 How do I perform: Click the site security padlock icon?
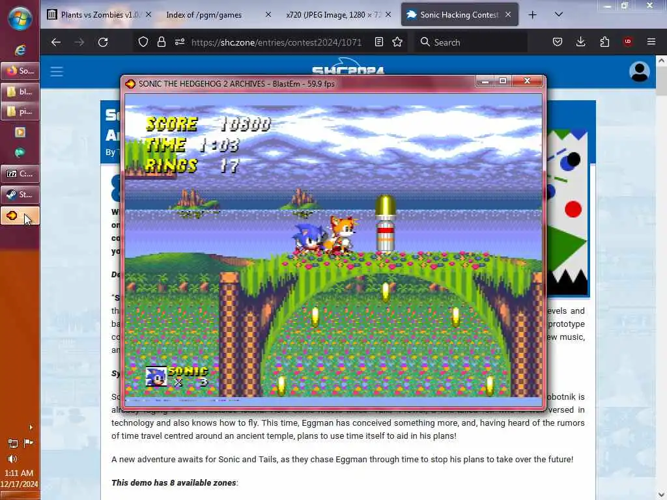(162, 42)
